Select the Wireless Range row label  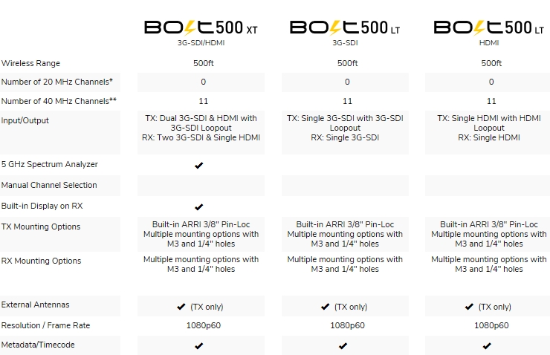pos(30,63)
